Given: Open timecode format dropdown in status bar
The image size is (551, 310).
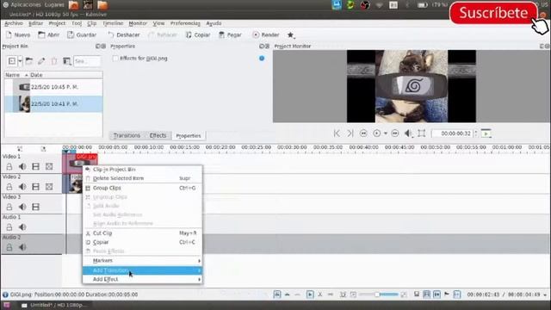Looking at the screenshot, I should pyautogui.click(x=545, y=294).
